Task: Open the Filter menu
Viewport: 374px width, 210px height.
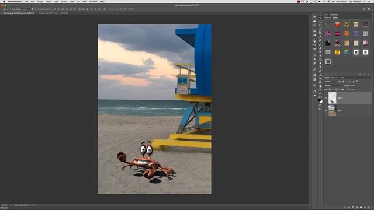Action: (72, 1)
